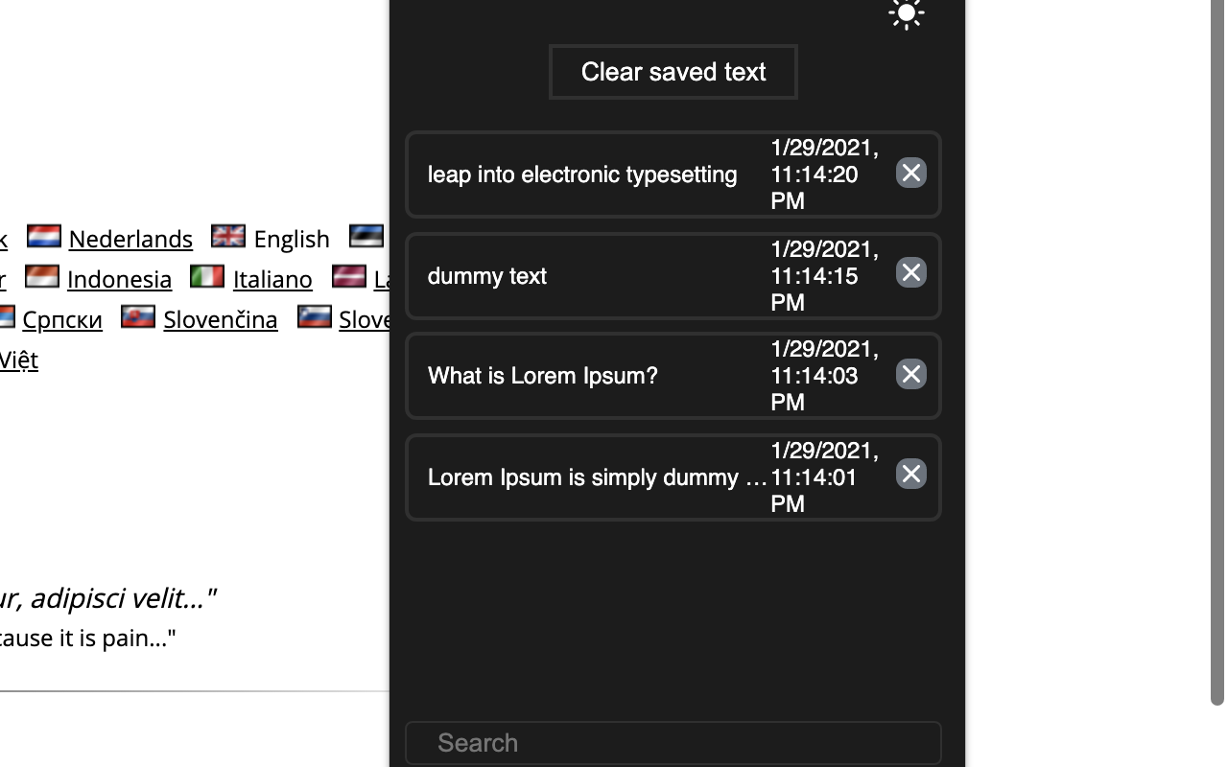This screenshot has height=767, width=1228.
Task: Open the Nederlands language link
Action: point(130,239)
